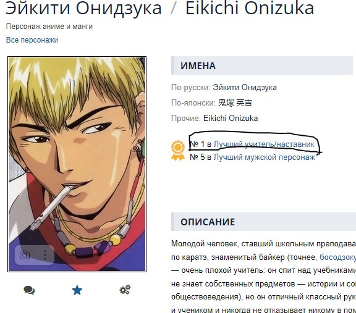Click the Onizuka character portrait image
Image resolution: width=356 pixels, height=313 pixels.
click(77, 164)
